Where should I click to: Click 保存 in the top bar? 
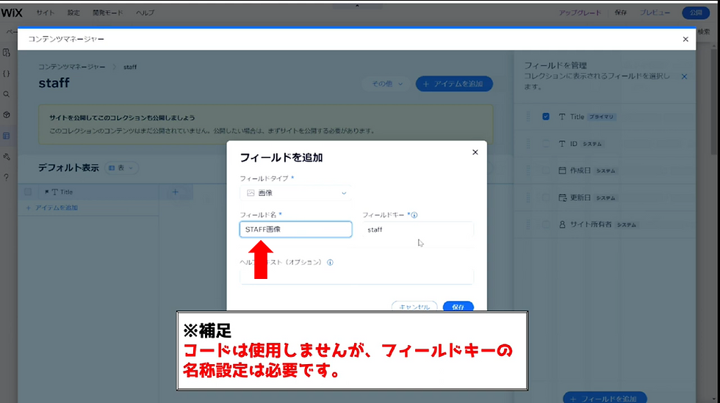pyautogui.click(x=621, y=13)
